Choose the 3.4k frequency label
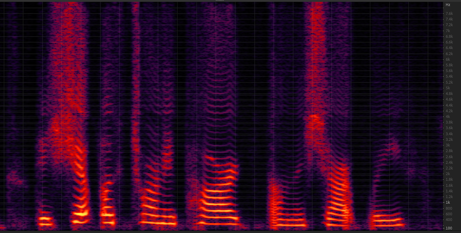Viewport: 461px width, 233px height. [449, 134]
